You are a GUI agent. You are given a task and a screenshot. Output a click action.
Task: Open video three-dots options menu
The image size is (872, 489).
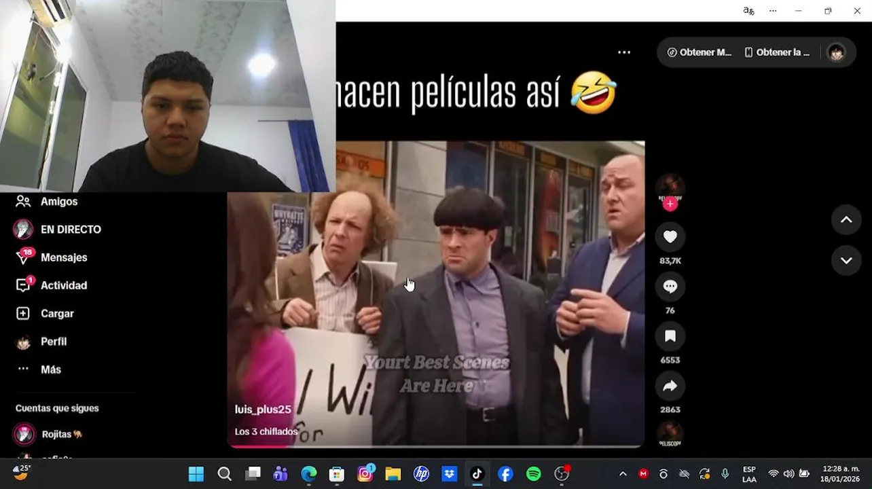pyautogui.click(x=624, y=52)
